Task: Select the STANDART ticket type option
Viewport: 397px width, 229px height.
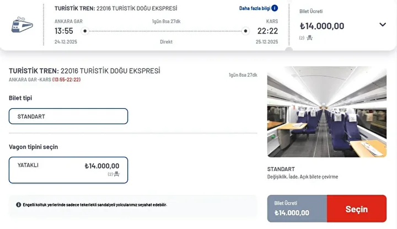Action: point(68,116)
